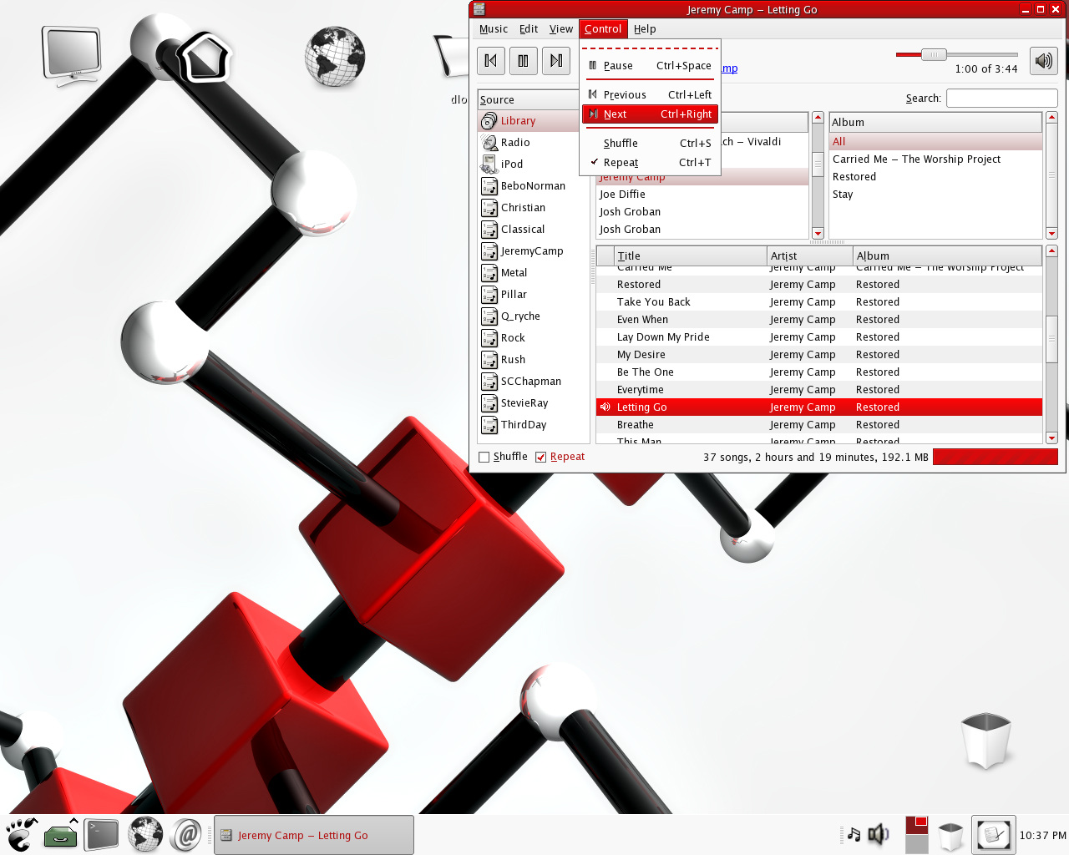Screen dimensions: 1069x855
Task: Open the panel volume control speaker
Action: pyautogui.click(x=879, y=834)
